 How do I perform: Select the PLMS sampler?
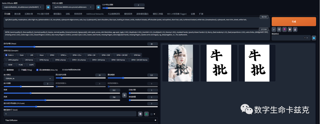tap(19, 65)
